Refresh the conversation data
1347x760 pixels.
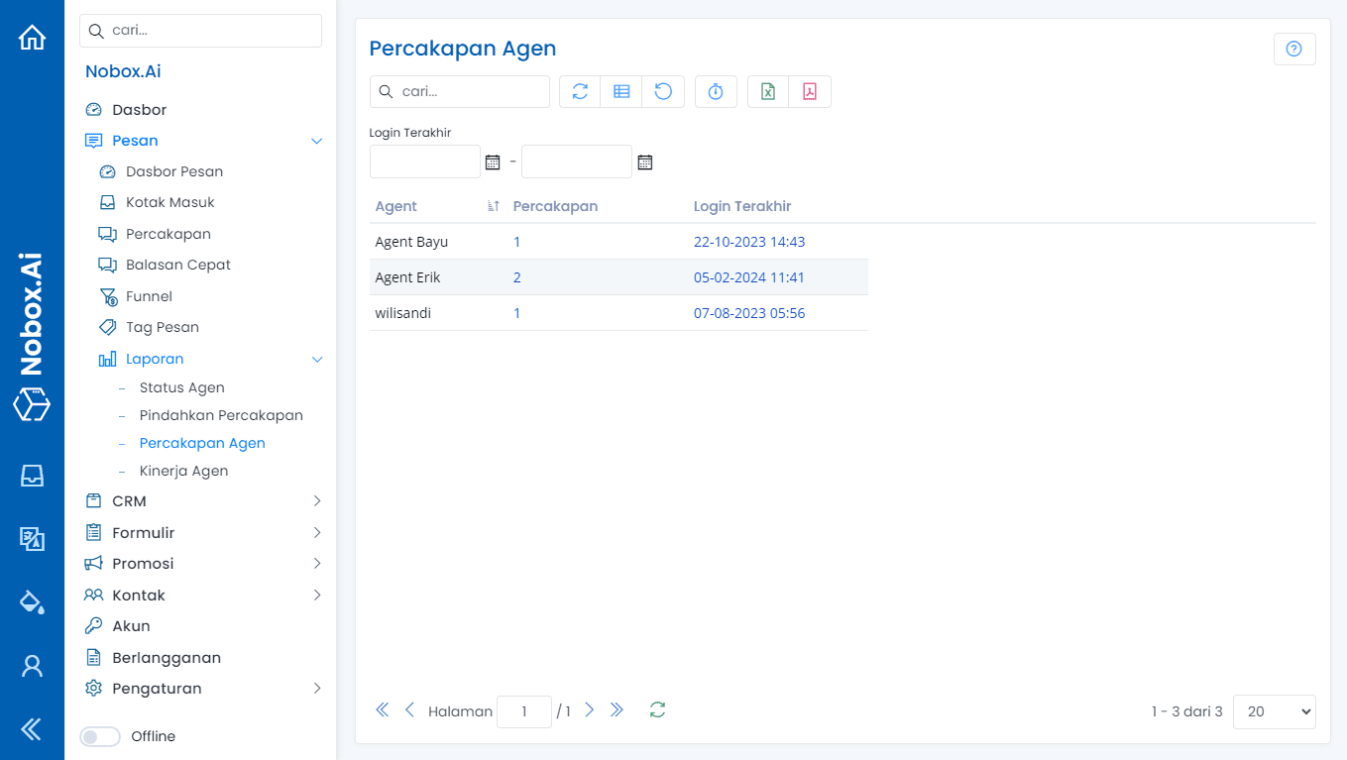[x=579, y=91]
